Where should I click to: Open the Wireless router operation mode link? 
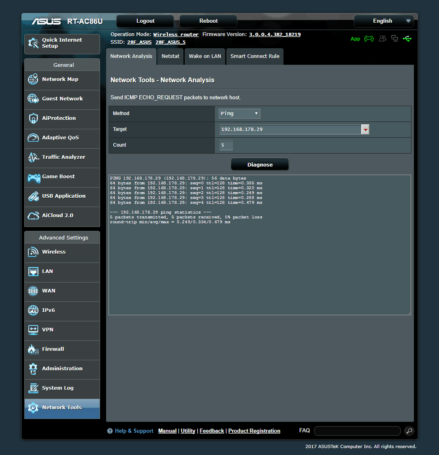click(176, 34)
